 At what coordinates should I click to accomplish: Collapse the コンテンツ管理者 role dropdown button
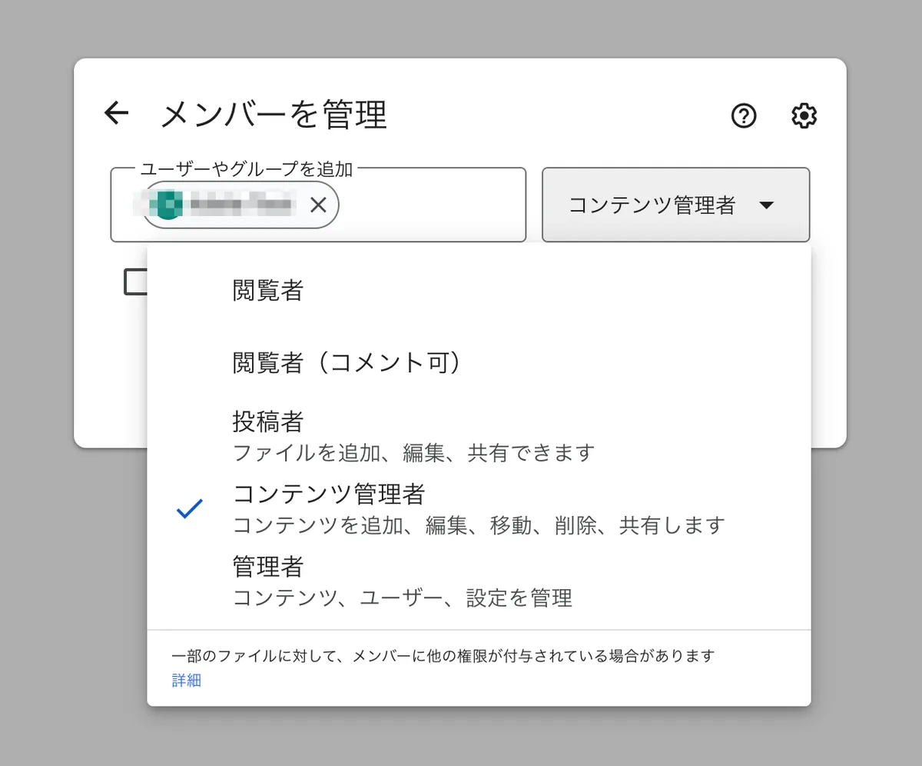coord(652,205)
